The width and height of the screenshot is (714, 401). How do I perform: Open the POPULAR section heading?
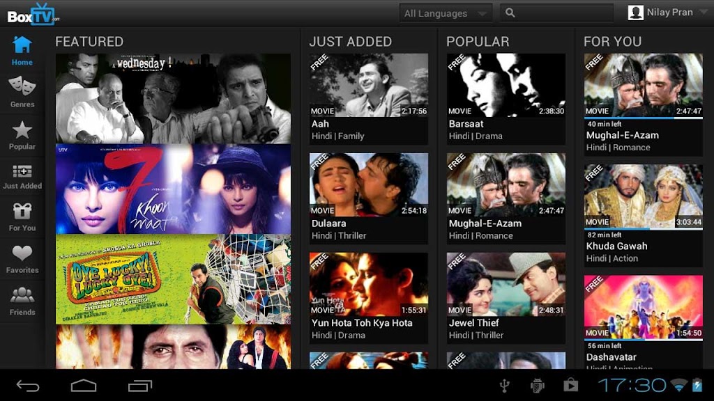tap(478, 41)
